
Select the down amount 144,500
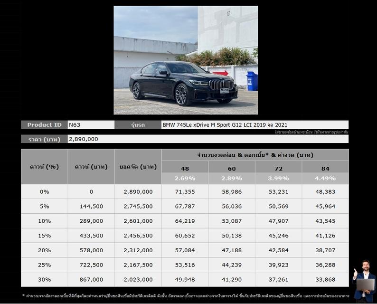[91, 206]
